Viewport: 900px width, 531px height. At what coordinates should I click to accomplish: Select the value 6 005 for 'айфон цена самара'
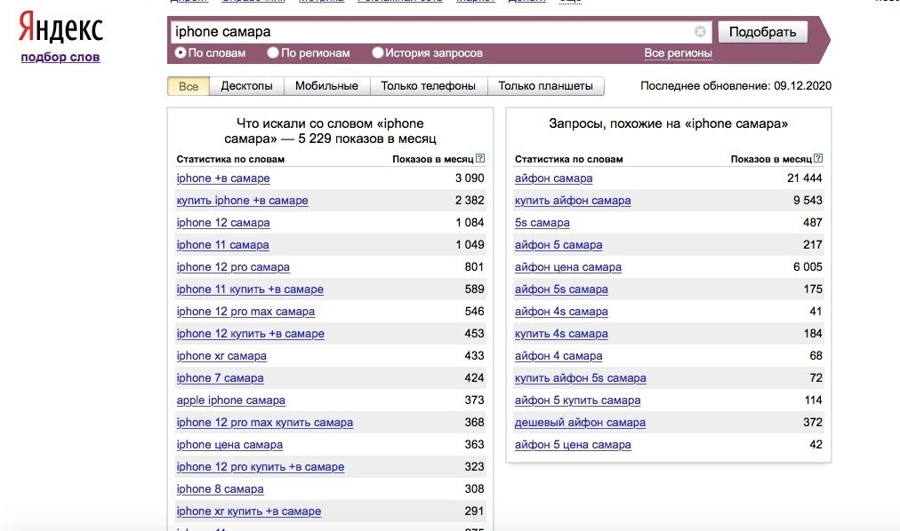(x=808, y=267)
